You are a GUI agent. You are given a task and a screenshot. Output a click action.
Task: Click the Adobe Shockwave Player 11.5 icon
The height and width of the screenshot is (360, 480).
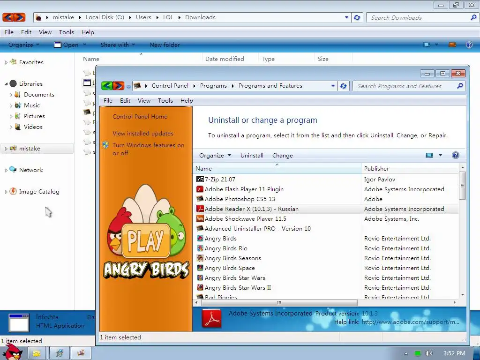tap(200, 218)
